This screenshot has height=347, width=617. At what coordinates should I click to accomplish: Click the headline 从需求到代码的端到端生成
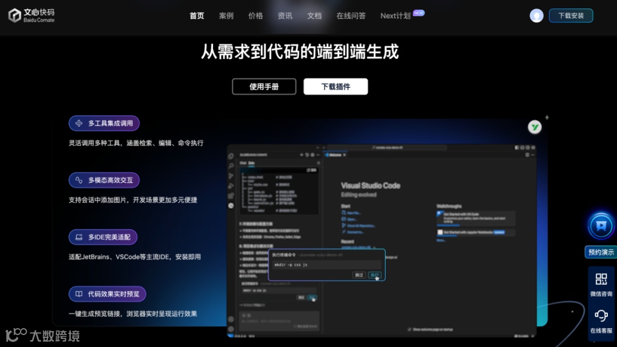coord(300,51)
